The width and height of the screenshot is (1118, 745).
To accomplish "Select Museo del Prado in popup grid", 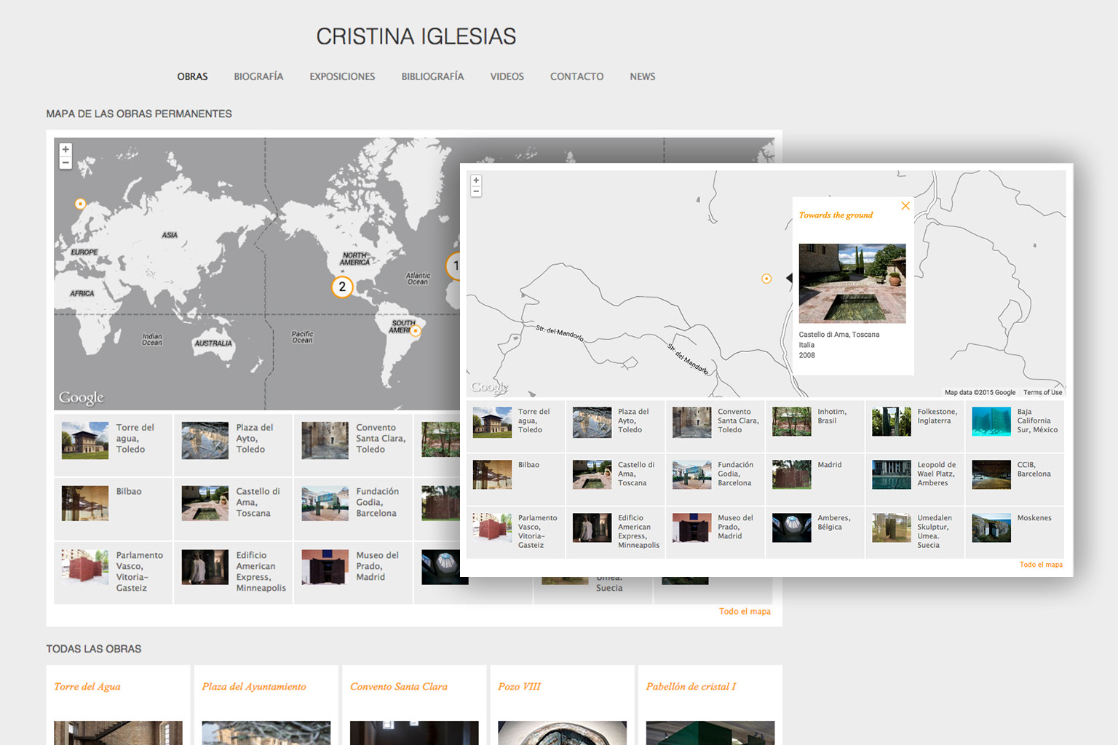I will coord(715,533).
